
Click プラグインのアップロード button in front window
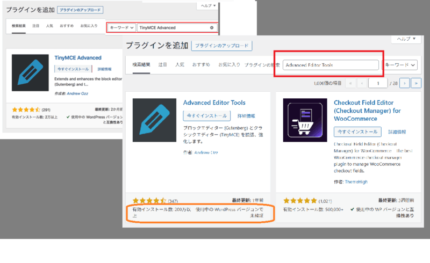(x=221, y=46)
